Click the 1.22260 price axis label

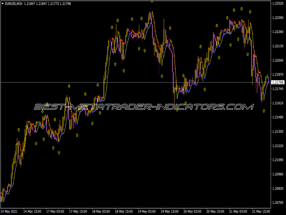click(x=278, y=32)
